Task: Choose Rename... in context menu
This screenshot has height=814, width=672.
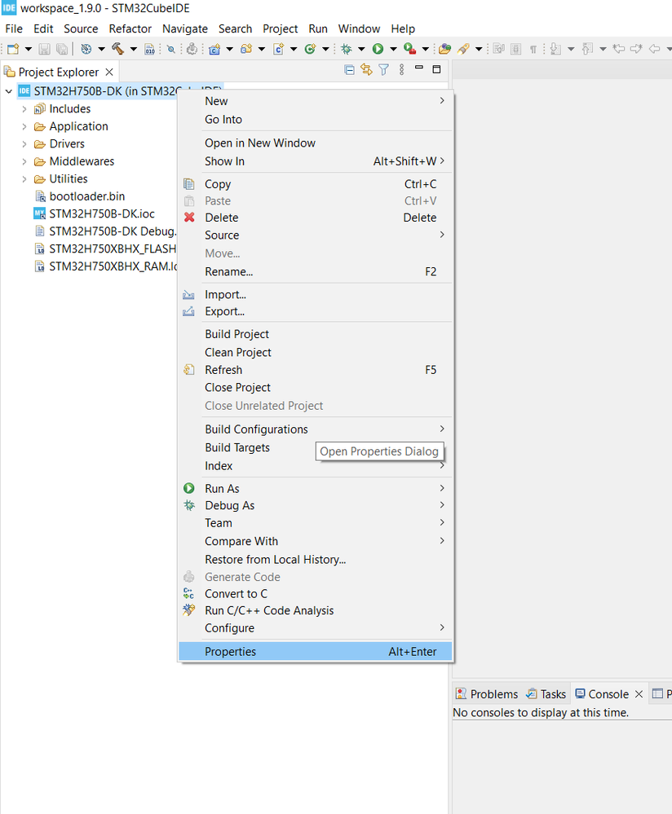Action: (x=315, y=271)
